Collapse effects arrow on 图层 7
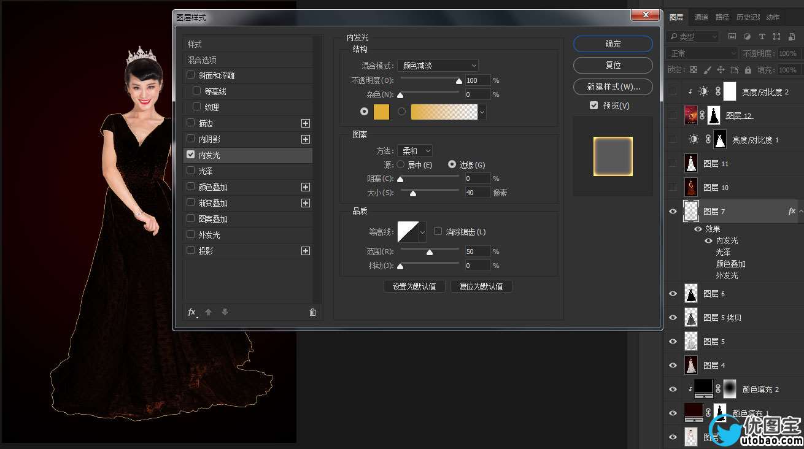This screenshot has height=449, width=804. click(x=800, y=211)
